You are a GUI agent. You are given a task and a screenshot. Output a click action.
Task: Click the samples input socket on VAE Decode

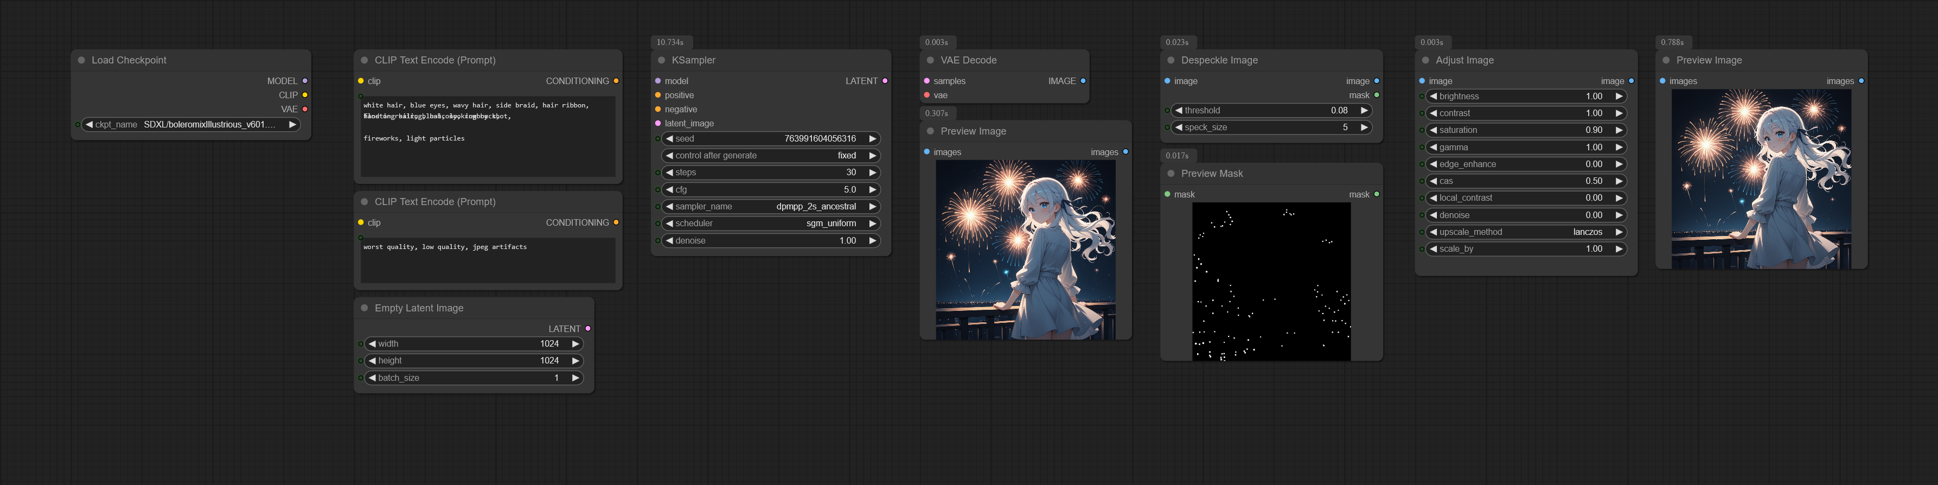tap(927, 80)
